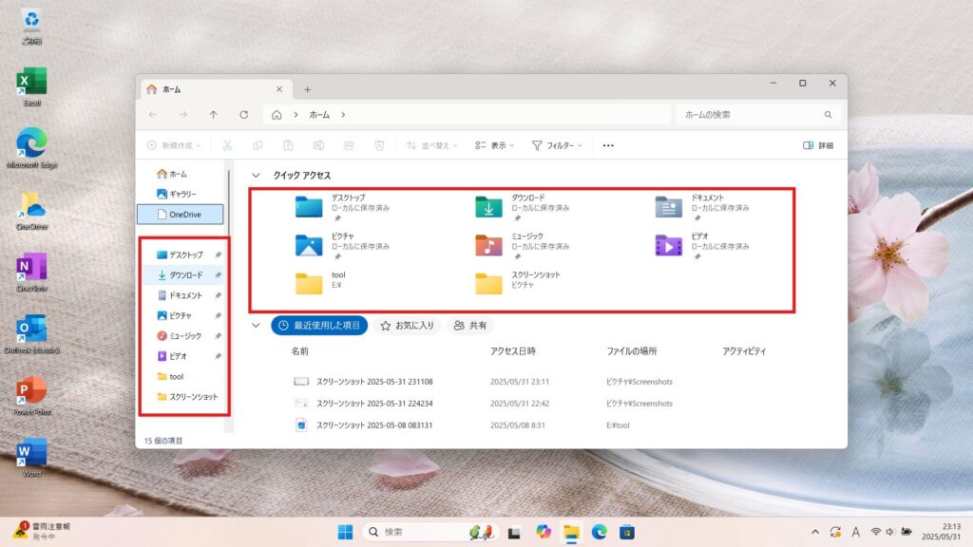Open the Windows Start menu
The height and width of the screenshot is (547, 973).
tap(345, 532)
